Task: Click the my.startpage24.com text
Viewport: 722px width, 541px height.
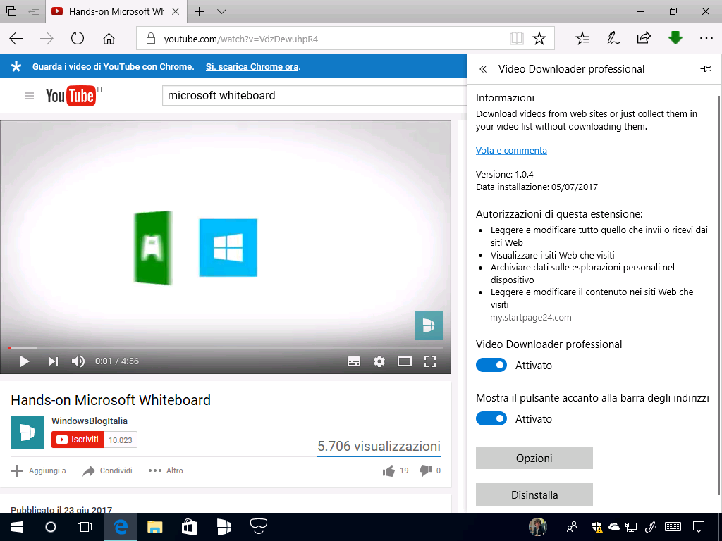Action: click(x=530, y=318)
